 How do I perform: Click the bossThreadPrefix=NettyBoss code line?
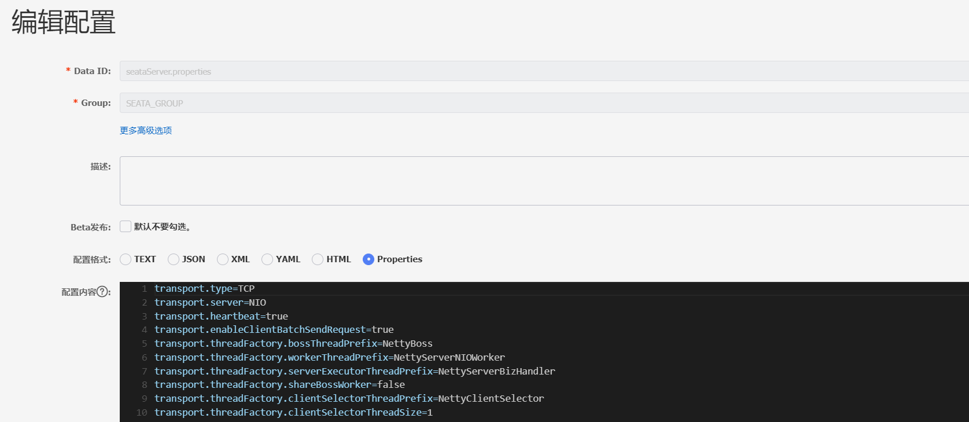click(x=293, y=343)
